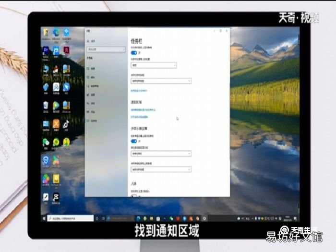Screen dimensions: 336x252
Task: Open the dark red Adobe-style desktop icon
Action: coord(66,52)
